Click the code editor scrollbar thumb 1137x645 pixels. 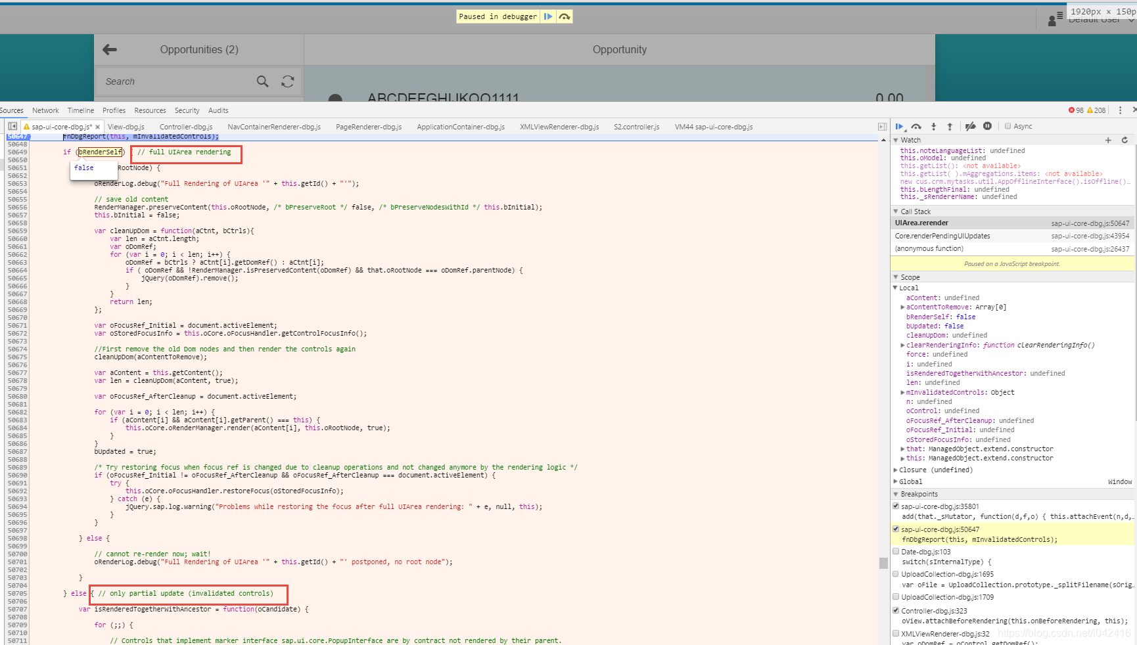pyautogui.click(x=883, y=563)
